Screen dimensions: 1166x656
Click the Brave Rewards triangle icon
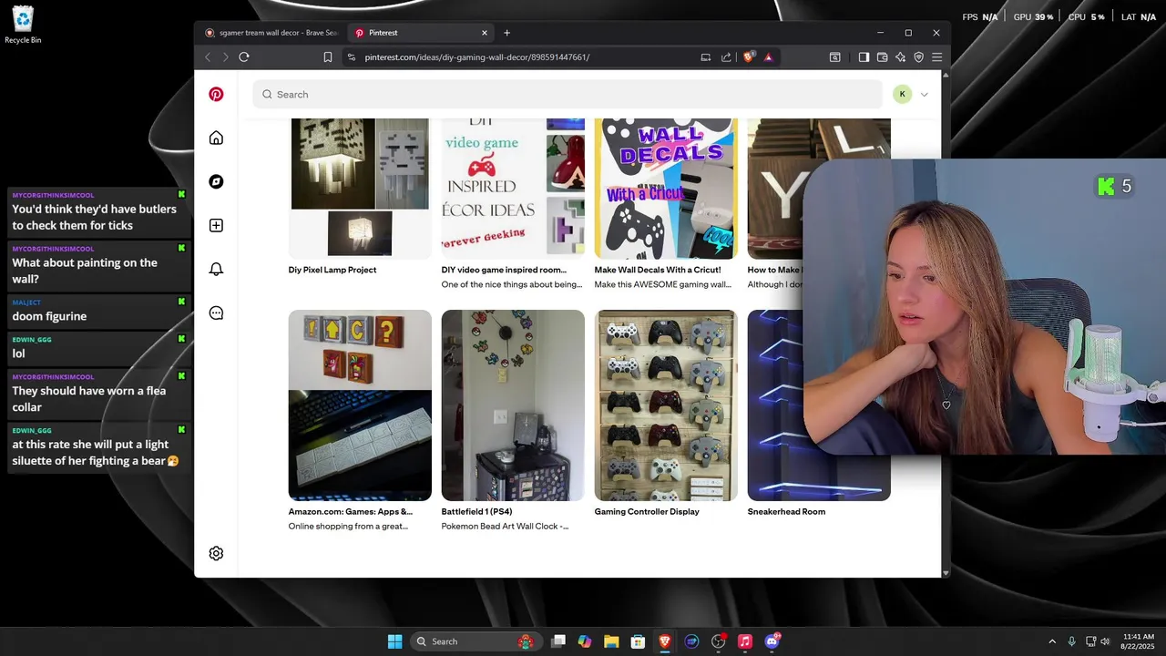[769, 56]
